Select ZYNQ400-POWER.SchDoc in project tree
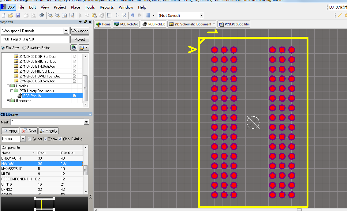Screen dimensions: 347x211 [40, 76]
